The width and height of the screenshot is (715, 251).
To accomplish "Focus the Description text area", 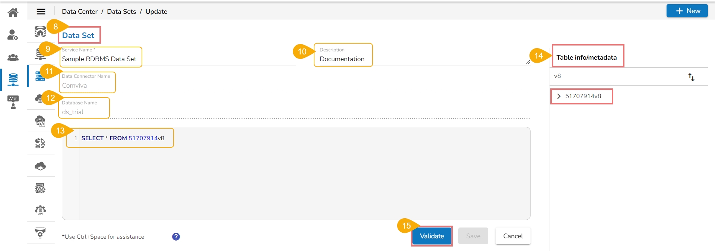I will click(x=421, y=59).
